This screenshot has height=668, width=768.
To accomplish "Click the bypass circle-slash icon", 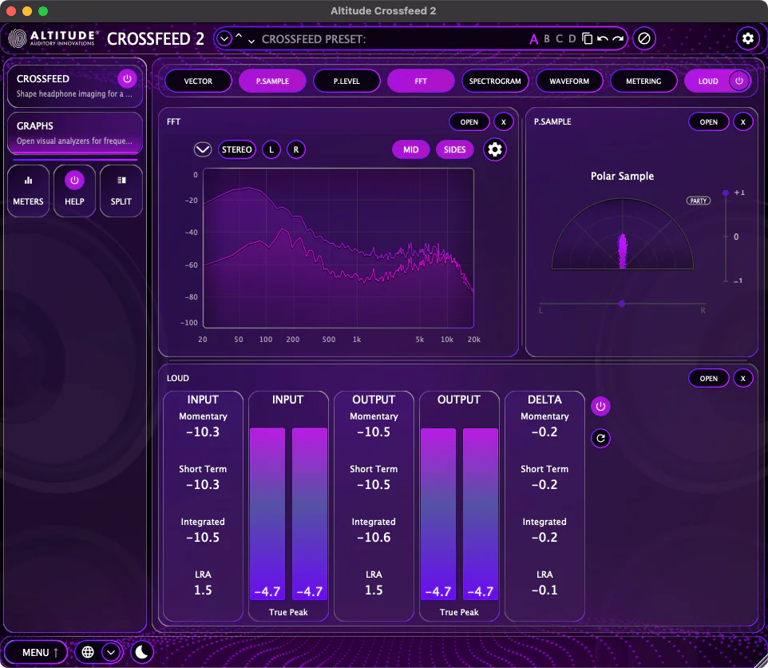I will 644,38.
